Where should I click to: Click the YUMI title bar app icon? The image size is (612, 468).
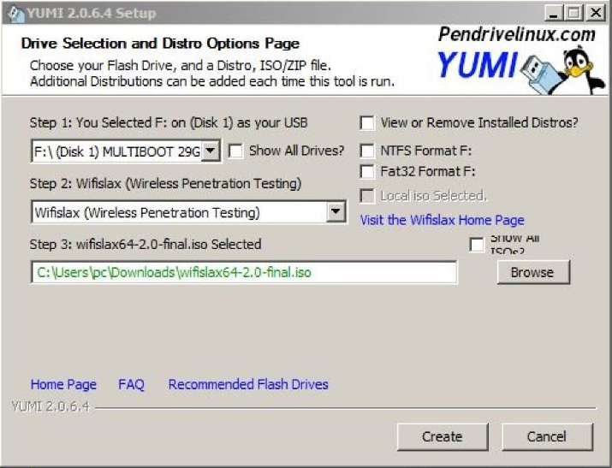click(x=12, y=13)
